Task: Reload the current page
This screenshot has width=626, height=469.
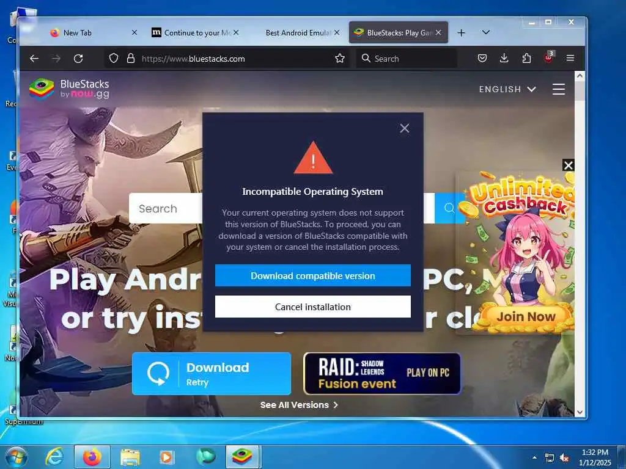Action: click(78, 59)
